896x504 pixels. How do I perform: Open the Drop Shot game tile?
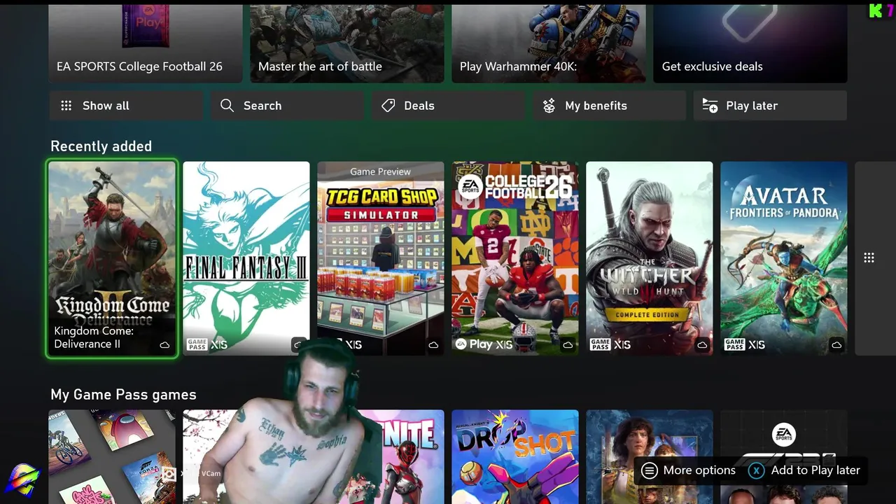coord(515,457)
